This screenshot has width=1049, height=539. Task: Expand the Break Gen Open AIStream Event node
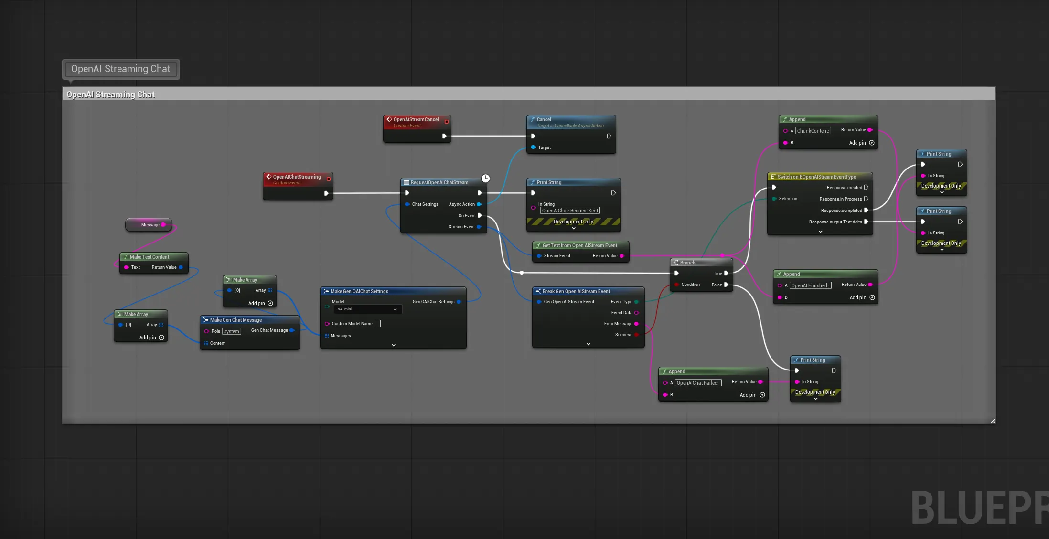(x=589, y=344)
